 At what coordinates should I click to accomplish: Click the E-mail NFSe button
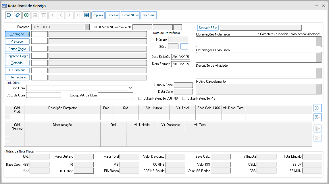coord(130,15)
